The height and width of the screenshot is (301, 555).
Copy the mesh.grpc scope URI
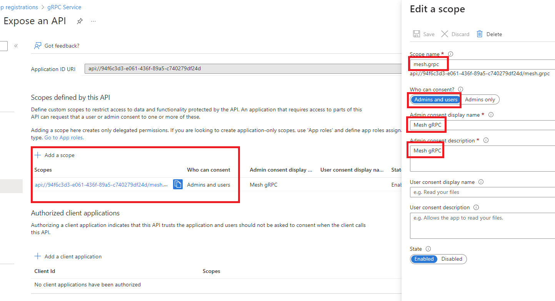point(178,185)
